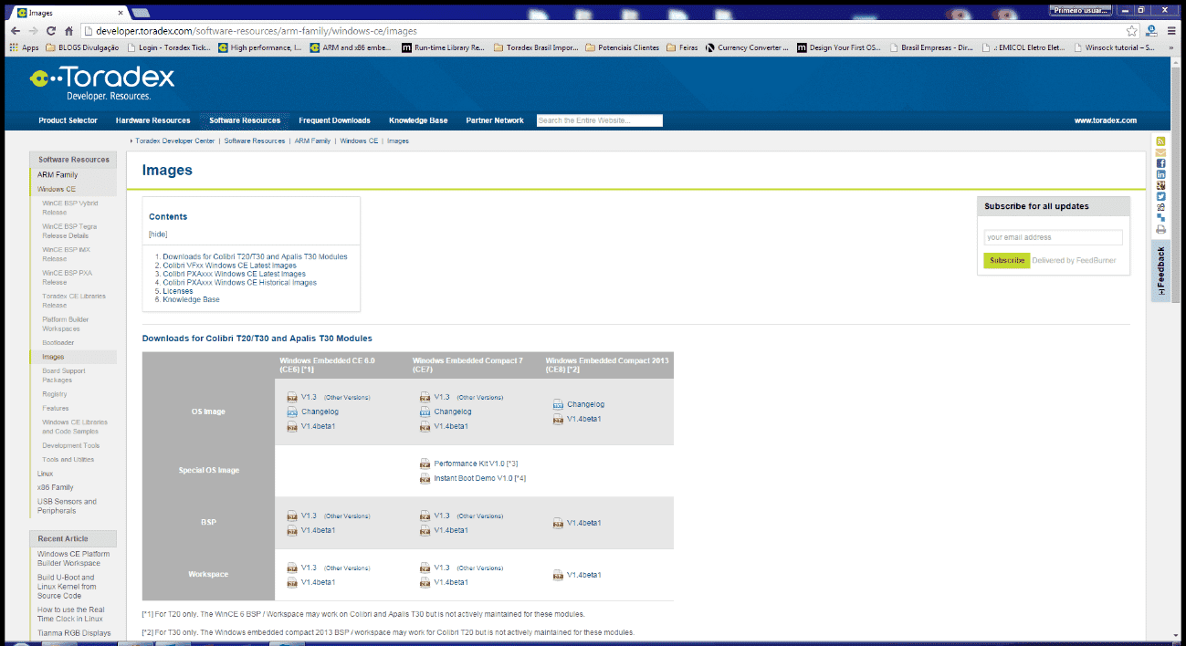Open Knowledge Base nav menu
The width and height of the screenshot is (1186, 646).
click(x=418, y=120)
